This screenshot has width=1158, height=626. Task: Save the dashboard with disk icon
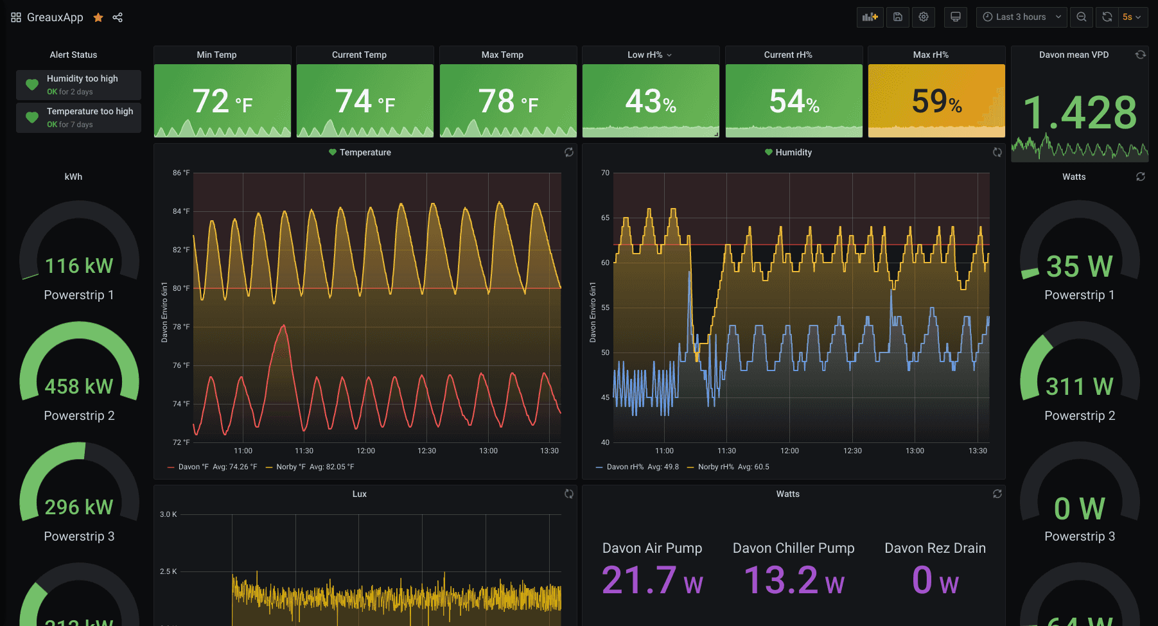(898, 17)
